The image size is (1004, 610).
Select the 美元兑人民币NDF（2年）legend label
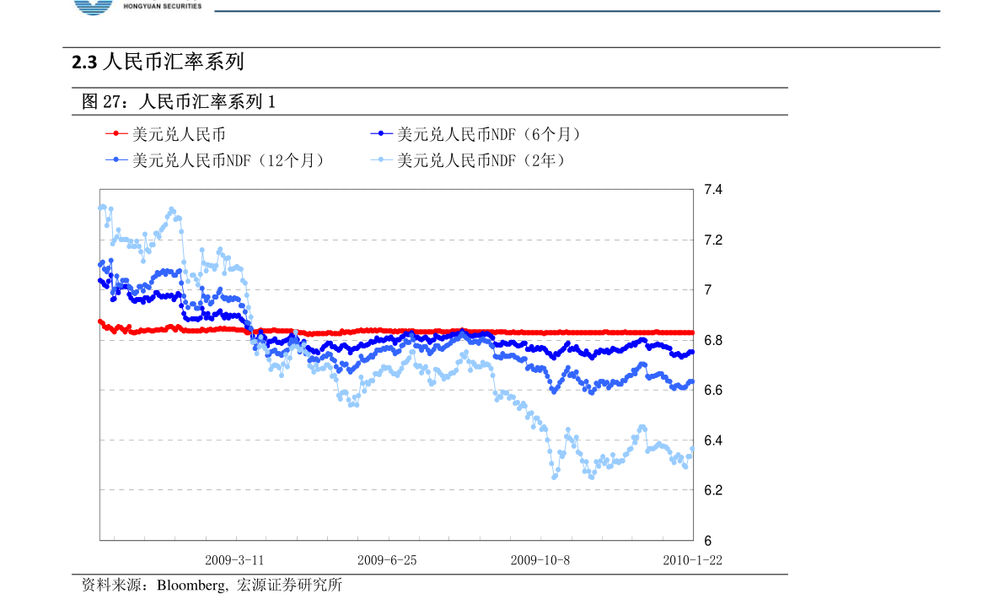(481, 160)
